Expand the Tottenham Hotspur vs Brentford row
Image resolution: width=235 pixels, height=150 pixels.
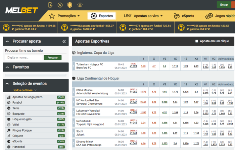[74, 66]
